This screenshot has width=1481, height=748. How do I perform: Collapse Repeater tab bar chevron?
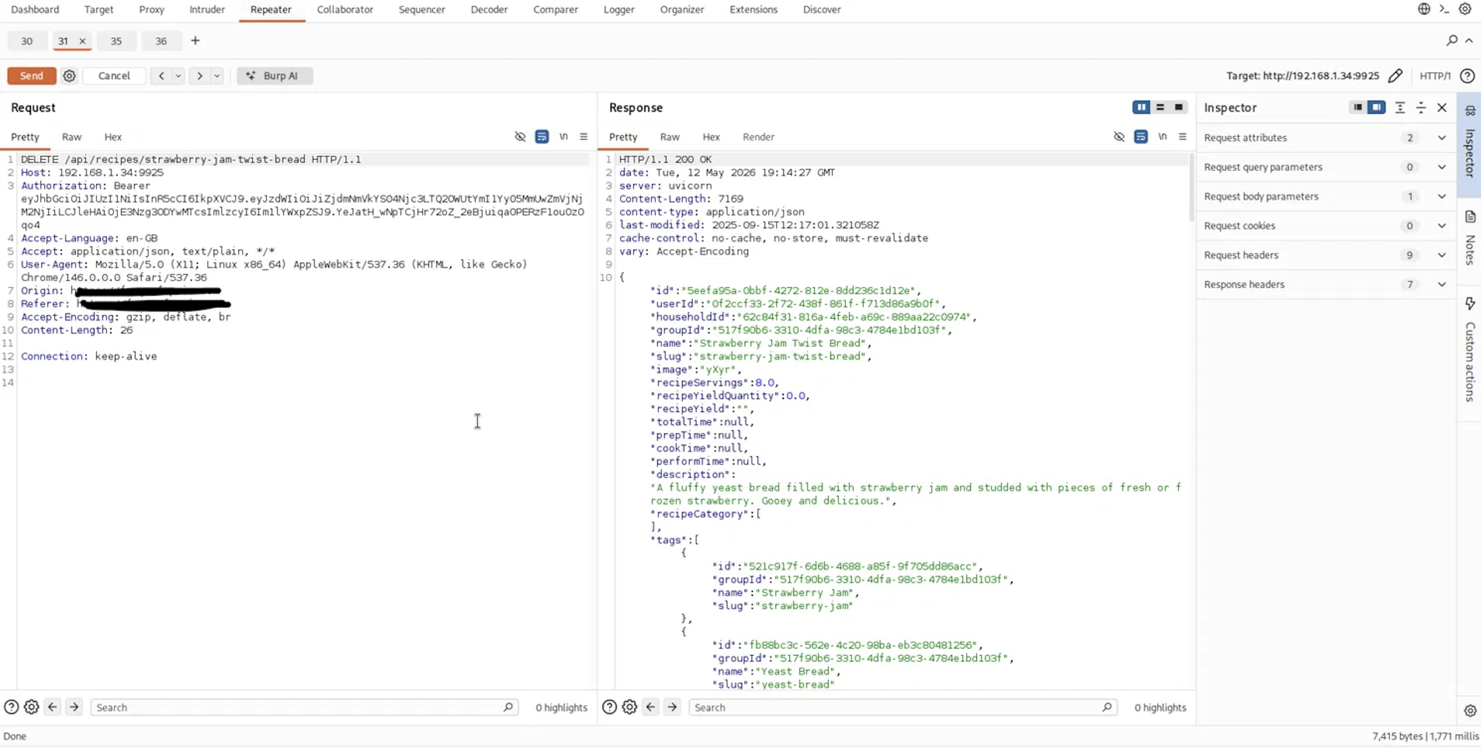click(1469, 40)
